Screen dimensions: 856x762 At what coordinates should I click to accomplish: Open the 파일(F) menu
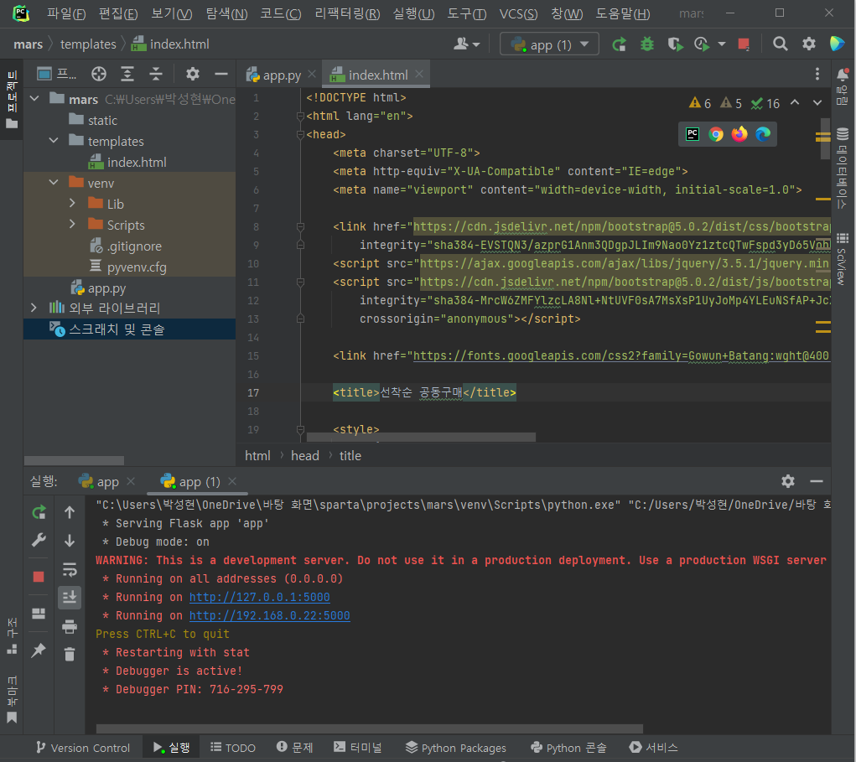pyautogui.click(x=66, y=13)
